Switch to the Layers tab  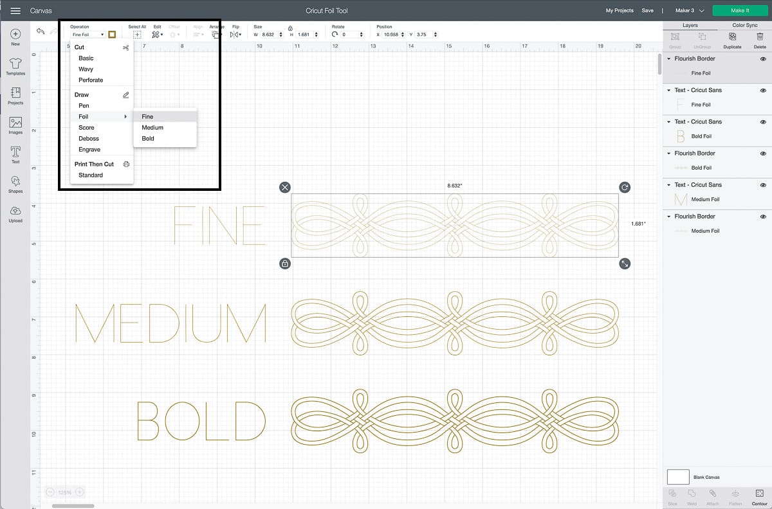[690, 25]
